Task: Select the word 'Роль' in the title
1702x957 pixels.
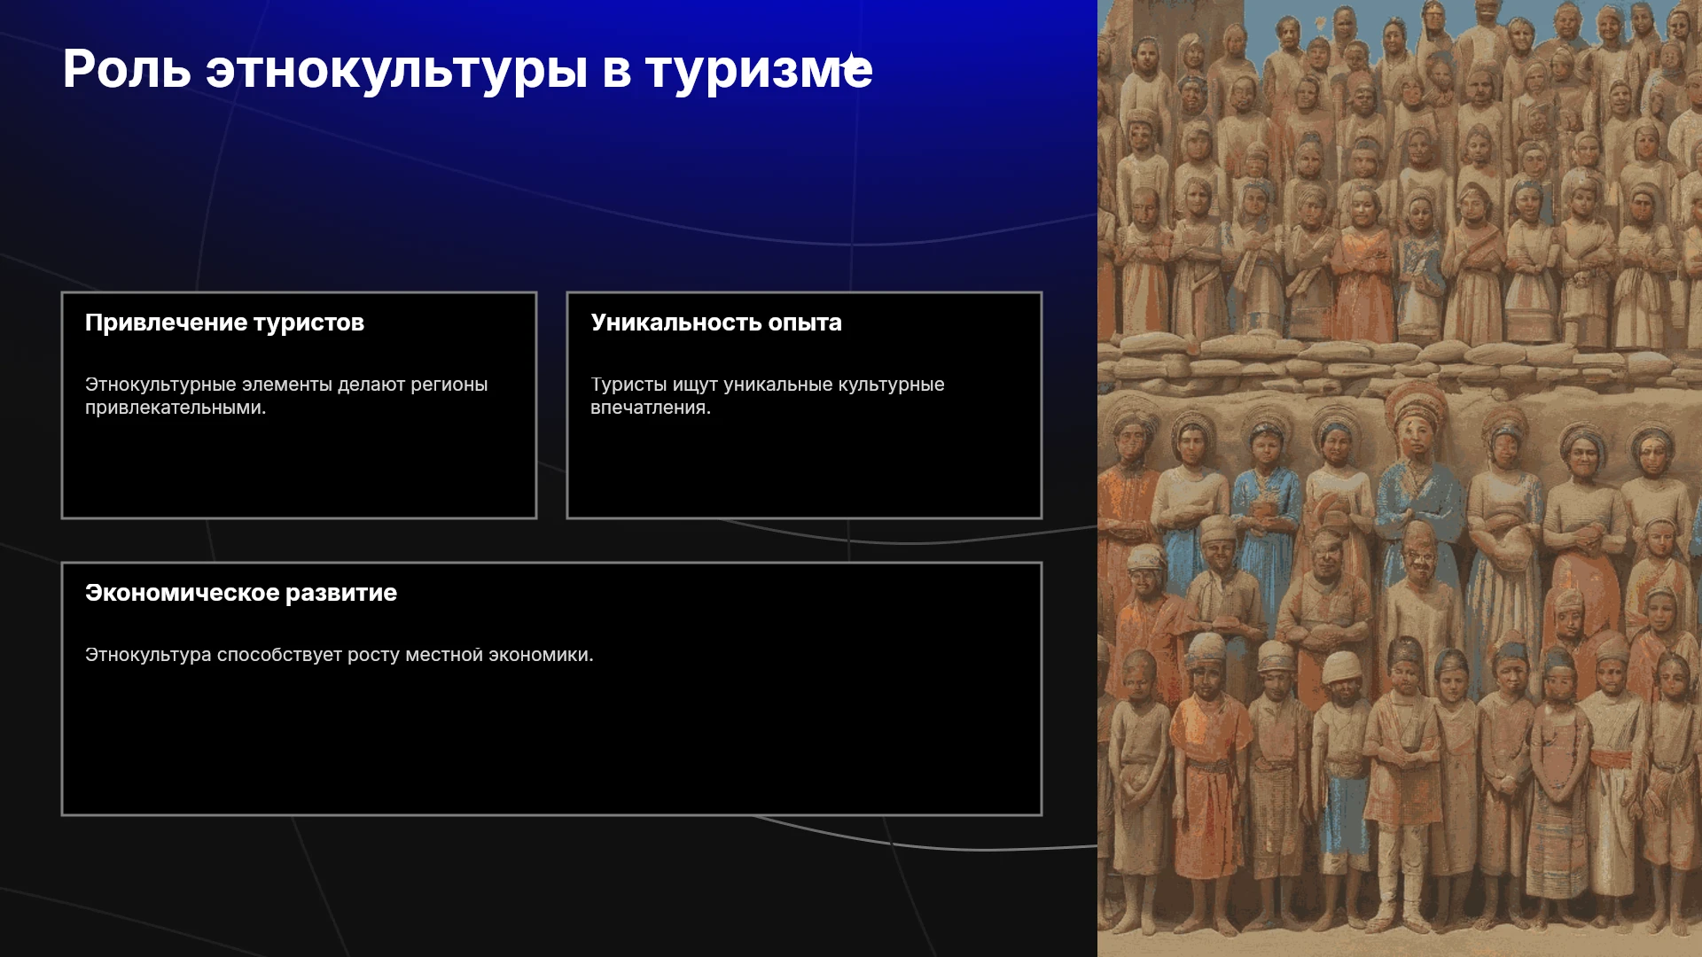Action: [127, 69]
